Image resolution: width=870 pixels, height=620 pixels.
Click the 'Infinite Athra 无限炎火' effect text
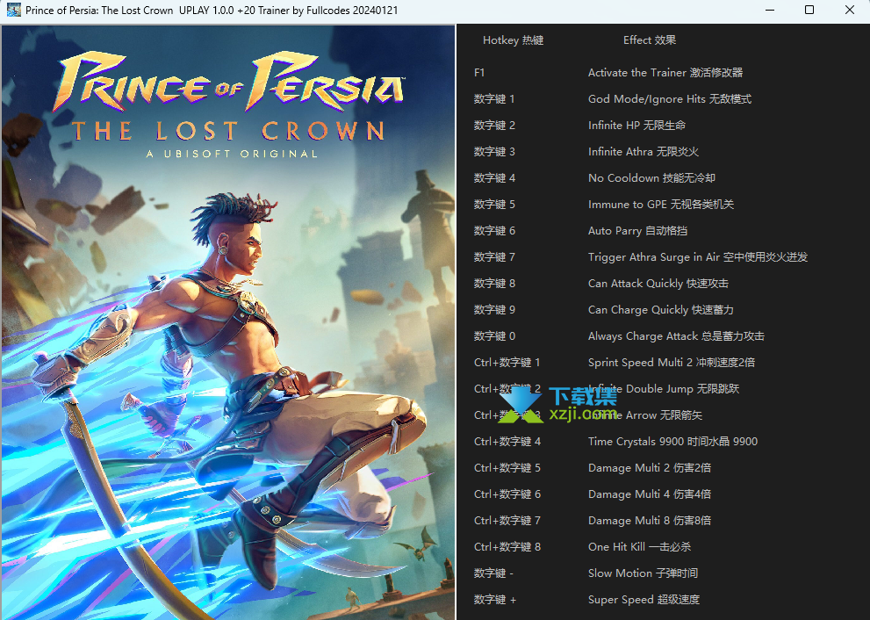pos(644,152)
